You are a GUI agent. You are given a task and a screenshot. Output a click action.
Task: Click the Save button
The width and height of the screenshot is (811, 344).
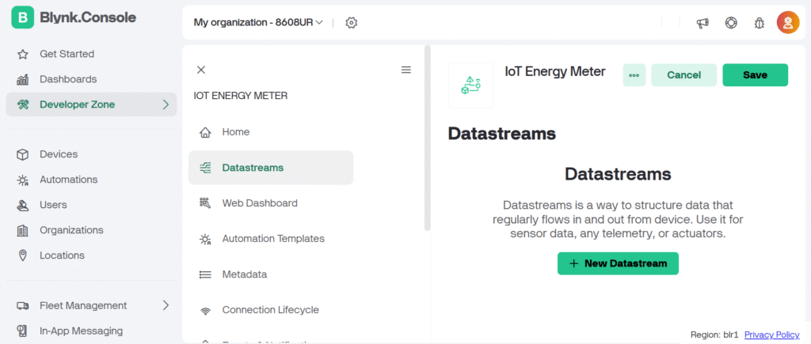coord(755,75)
